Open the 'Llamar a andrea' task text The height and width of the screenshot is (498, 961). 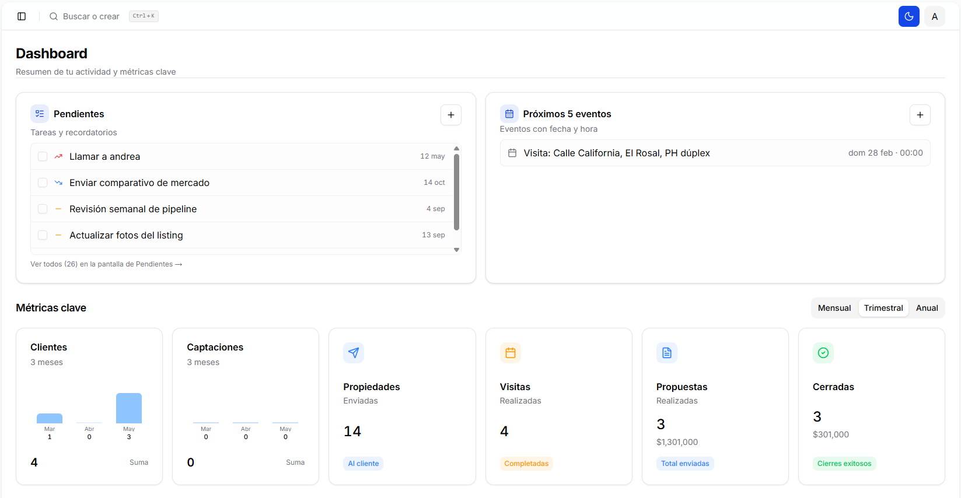coord(104,156)
